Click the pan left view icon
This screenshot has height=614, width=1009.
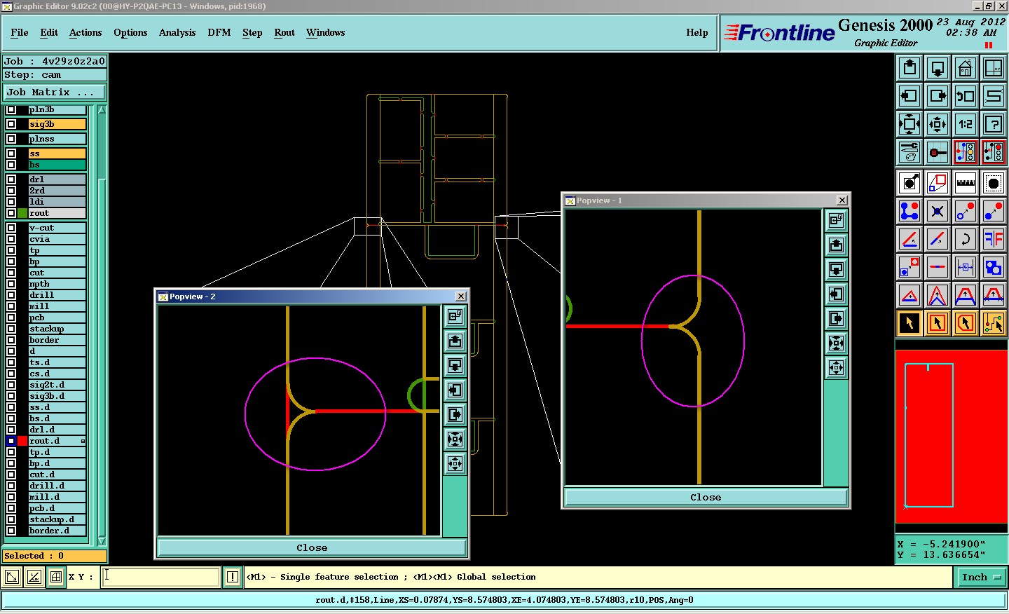910,96
